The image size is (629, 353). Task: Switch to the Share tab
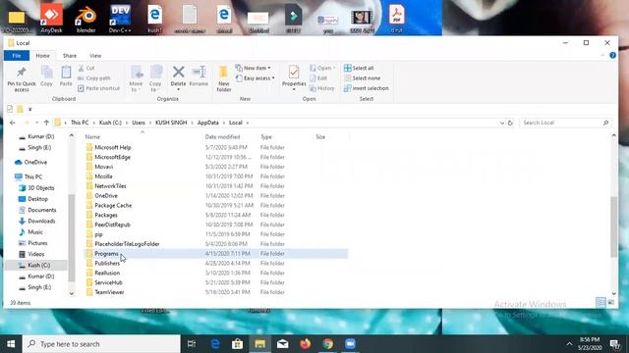70,56
